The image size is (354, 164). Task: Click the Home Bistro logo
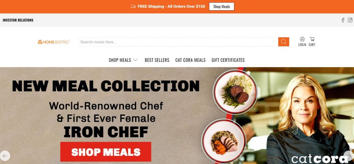[x=54, y=42]
